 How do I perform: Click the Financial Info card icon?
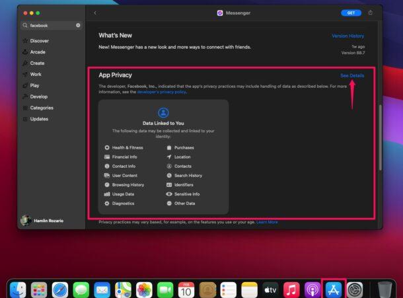coord(107,157)
